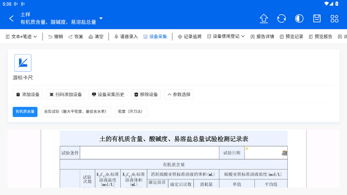The width and height of the screenshot is (347, 195).
Task: Tap the refresh sync icon
Action: pos(281,18)
